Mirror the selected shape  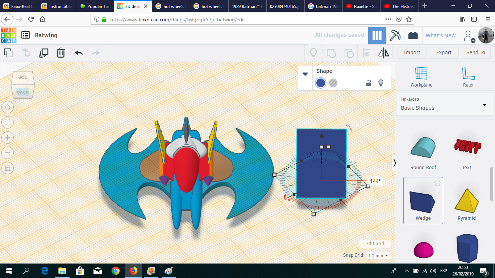pos(384,53)
